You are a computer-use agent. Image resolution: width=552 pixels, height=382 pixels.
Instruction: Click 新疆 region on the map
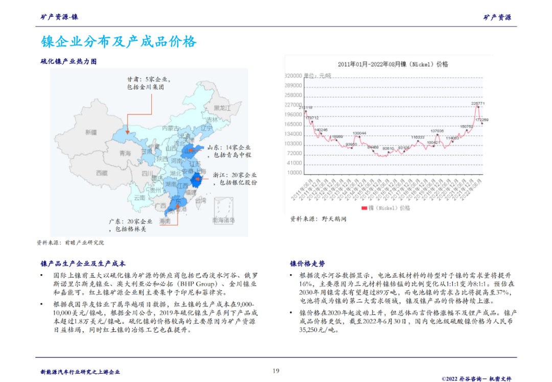(91, 132)
